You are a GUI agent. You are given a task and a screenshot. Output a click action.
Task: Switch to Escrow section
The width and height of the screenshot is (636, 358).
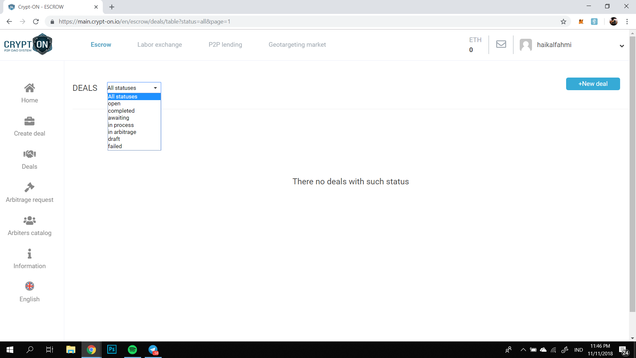point(101,45)
